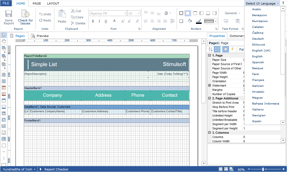Toggle italic text formatting
The image size is (287, 172).
click(99, 21)
